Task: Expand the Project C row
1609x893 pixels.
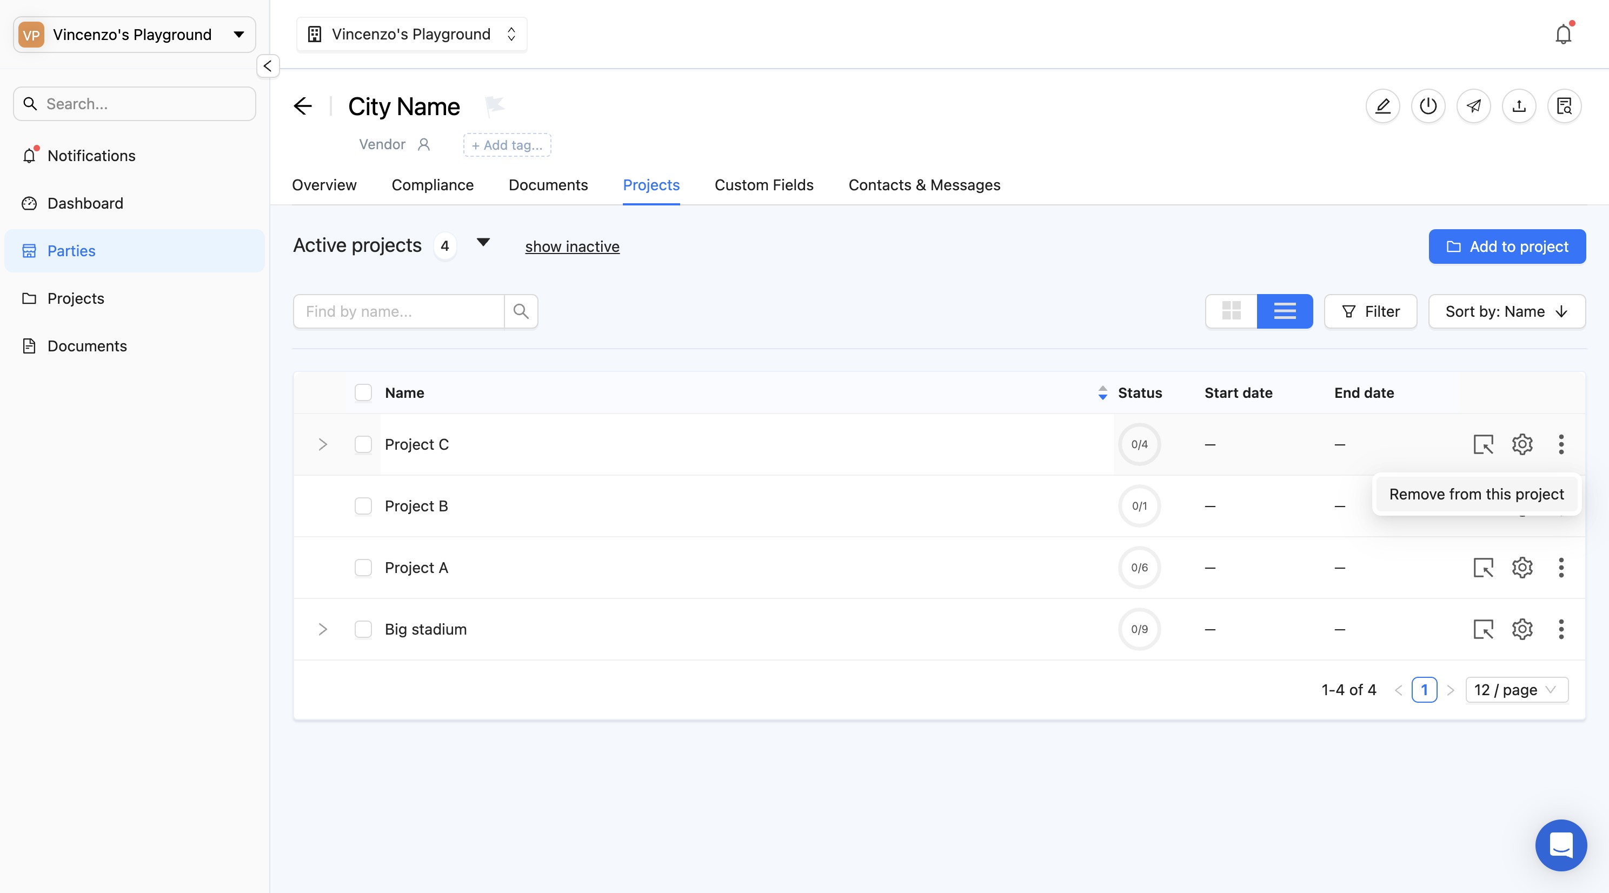Action: [322, 445]
